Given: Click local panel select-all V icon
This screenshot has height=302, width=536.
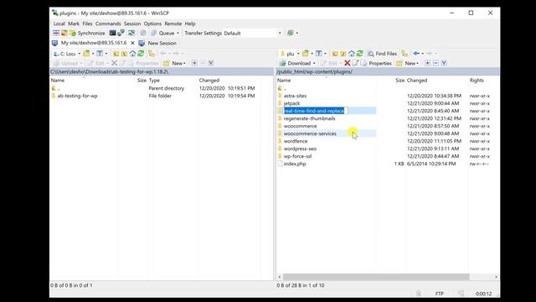Looking at the screenshot, I should pyautogui.click(x=211, y=63).
